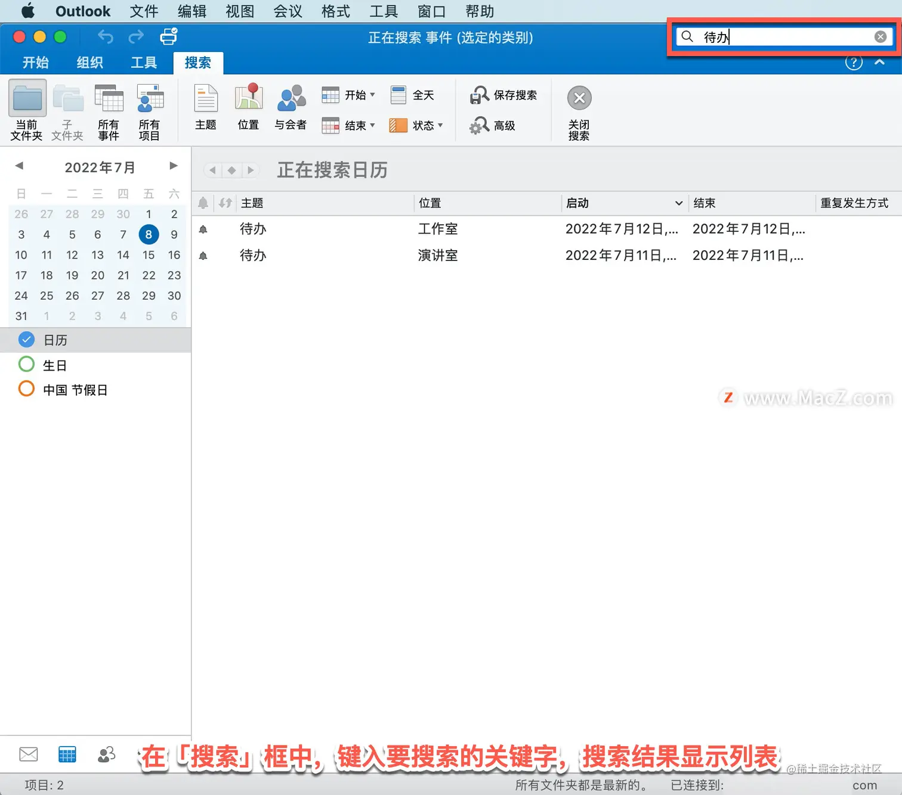Click the magnifying glass search icon
This screenshot has width=902, height=795.
point(687,36)
